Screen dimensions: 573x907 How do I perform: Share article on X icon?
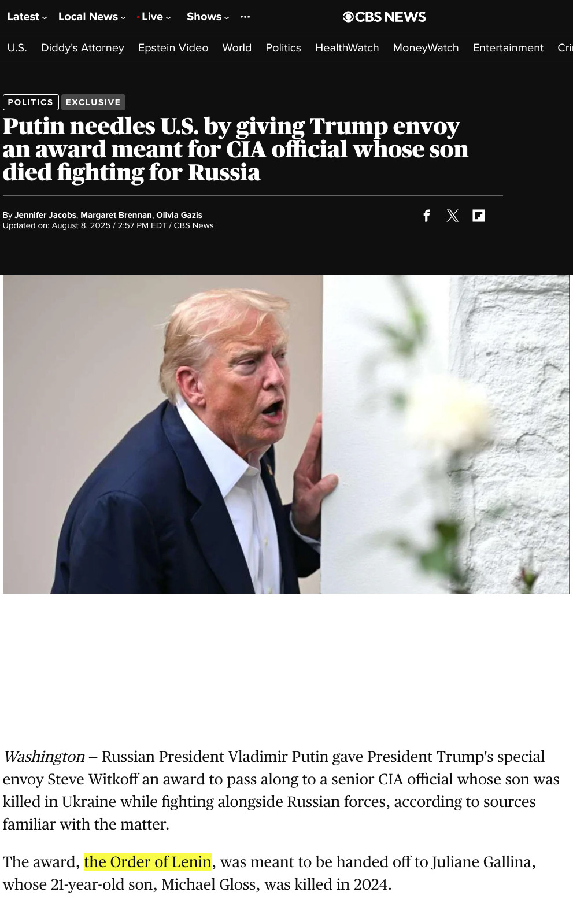(453, 216)
